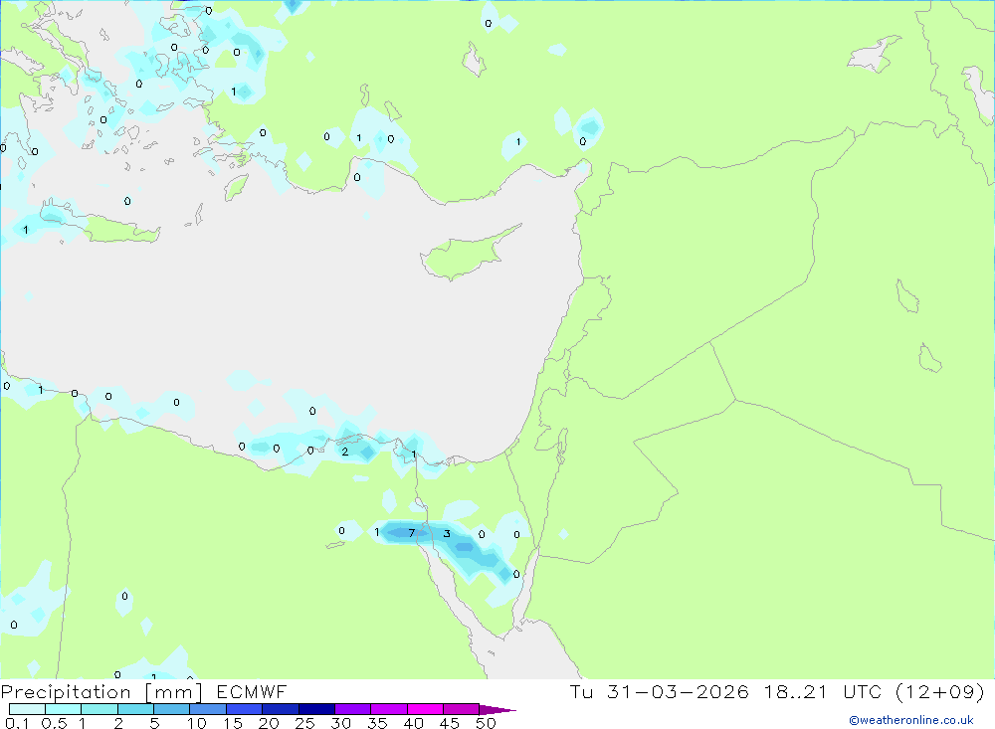This screenshot has height=729, width=995.
Task: Click the 'Precipitation [mm]' title text
Action: (101, 692)
